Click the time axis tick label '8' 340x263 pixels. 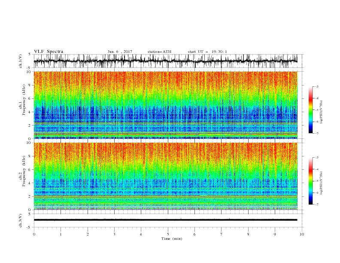click(248, 234)
